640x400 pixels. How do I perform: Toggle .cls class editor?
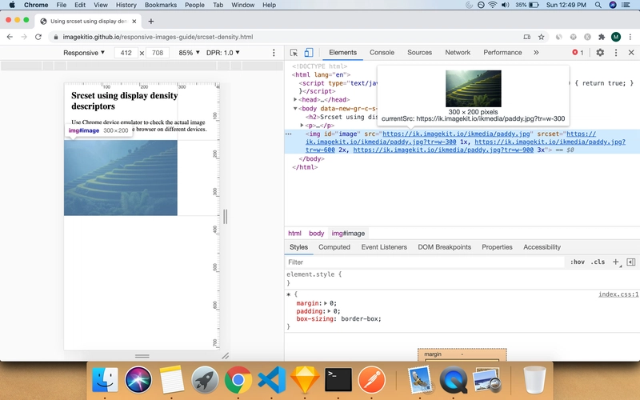coord(598,262)
